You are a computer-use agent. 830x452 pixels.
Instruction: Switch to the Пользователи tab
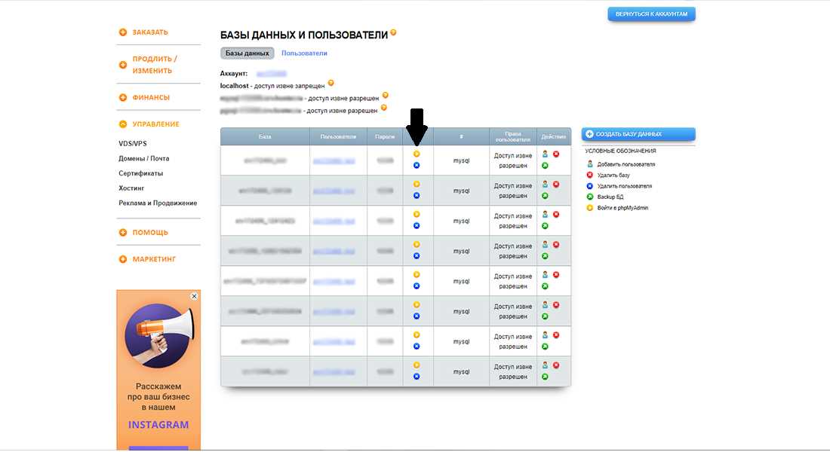click(304, 53)
